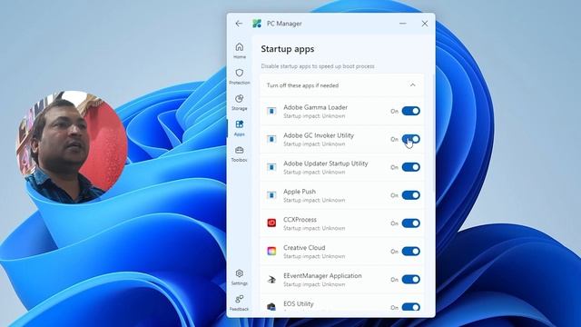Disable Apple Push at startup
The width and height of the screenshot is (581, 327).
(411, 195)
